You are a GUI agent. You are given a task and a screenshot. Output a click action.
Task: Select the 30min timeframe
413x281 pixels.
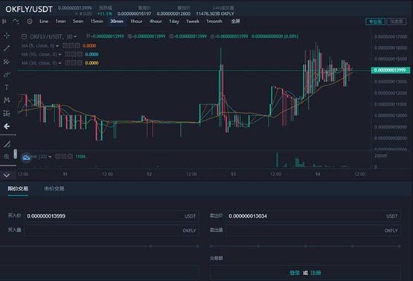[117, 22]
